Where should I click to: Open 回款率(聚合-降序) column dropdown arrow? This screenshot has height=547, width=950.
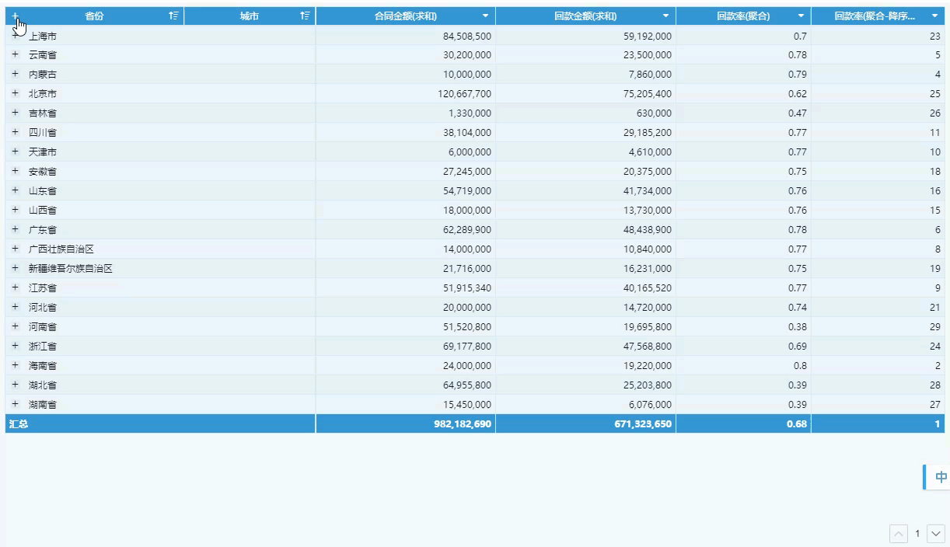[x=934, y=16]
